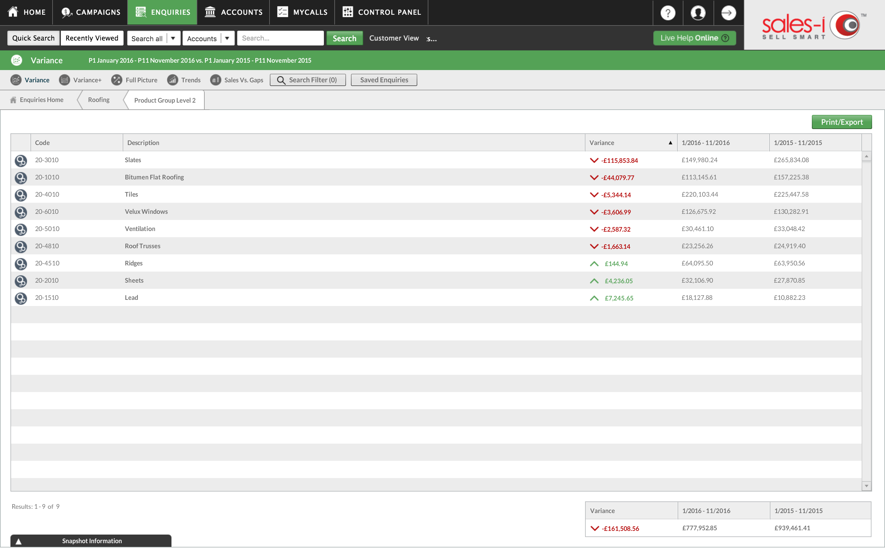This screenshot has height=553, width=885.
Task: Click the help question mark icon
Action: (x=667, y=13)
